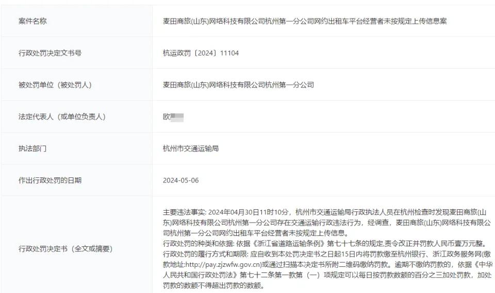Click the label 被处罚单位（被处罚人）
Viewport: 495px width, 293px height.
pos(55,85)
